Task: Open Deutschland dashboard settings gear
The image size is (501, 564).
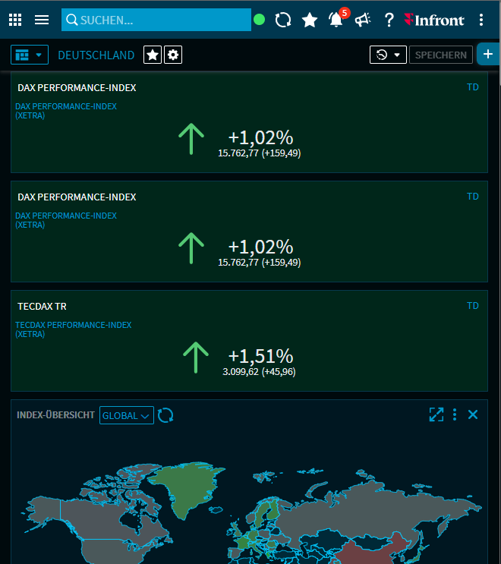Action: click(173, 55)
